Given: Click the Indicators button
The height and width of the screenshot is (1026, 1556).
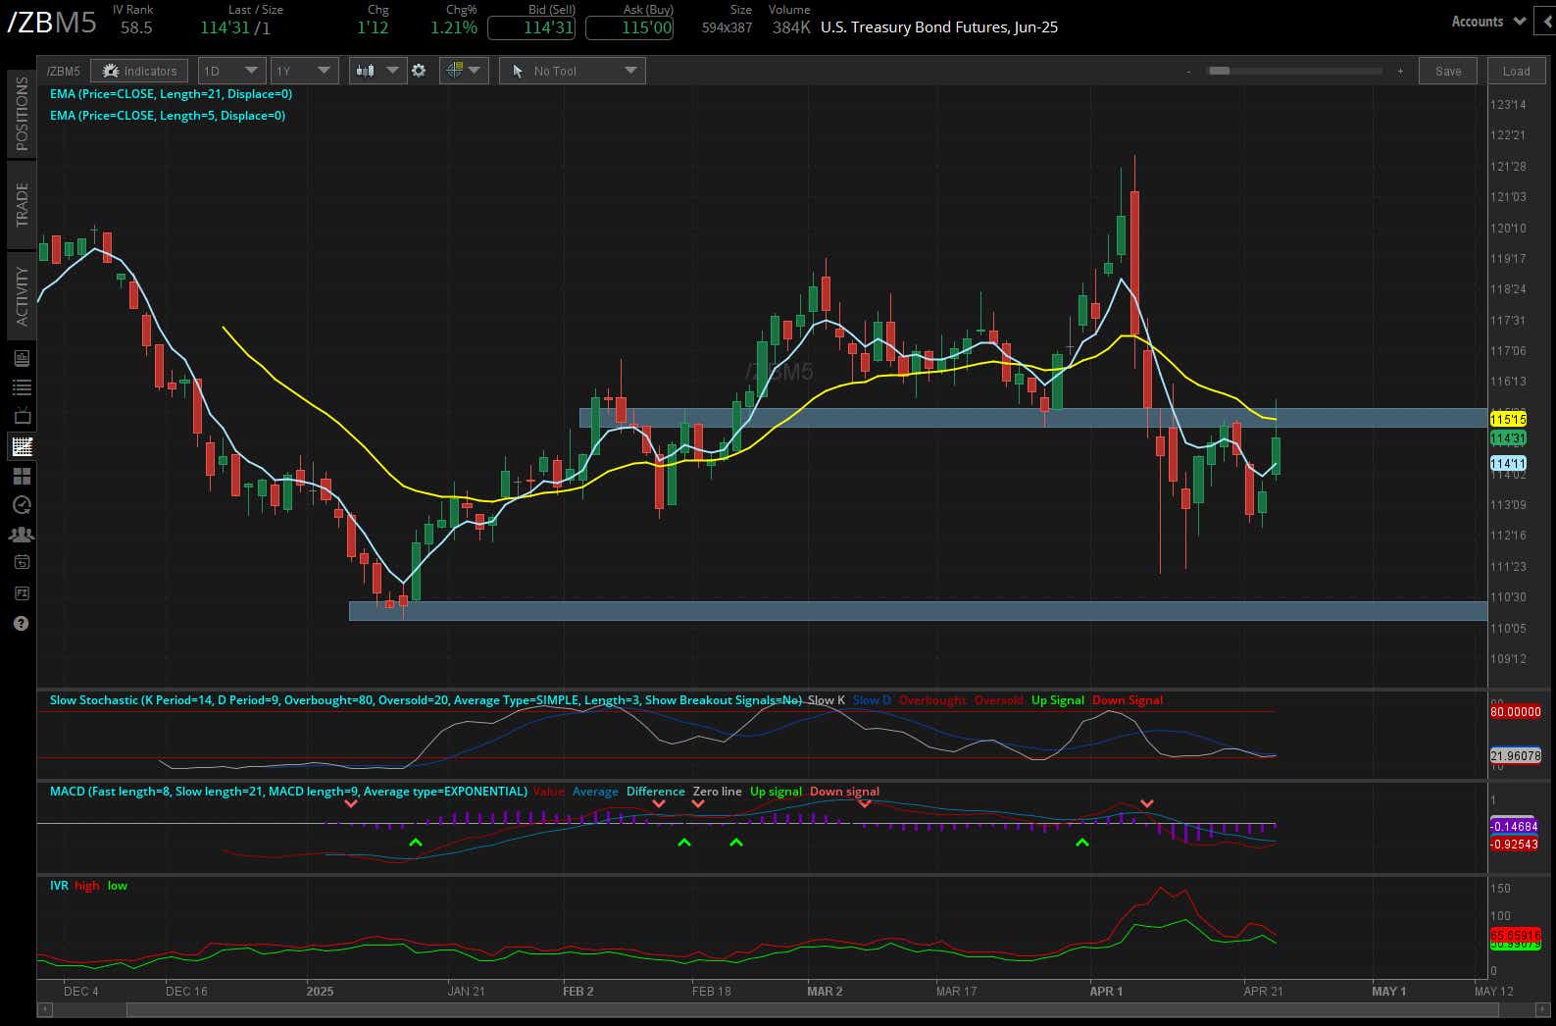Looking at the screenshot, I should [x=139, y=71].
